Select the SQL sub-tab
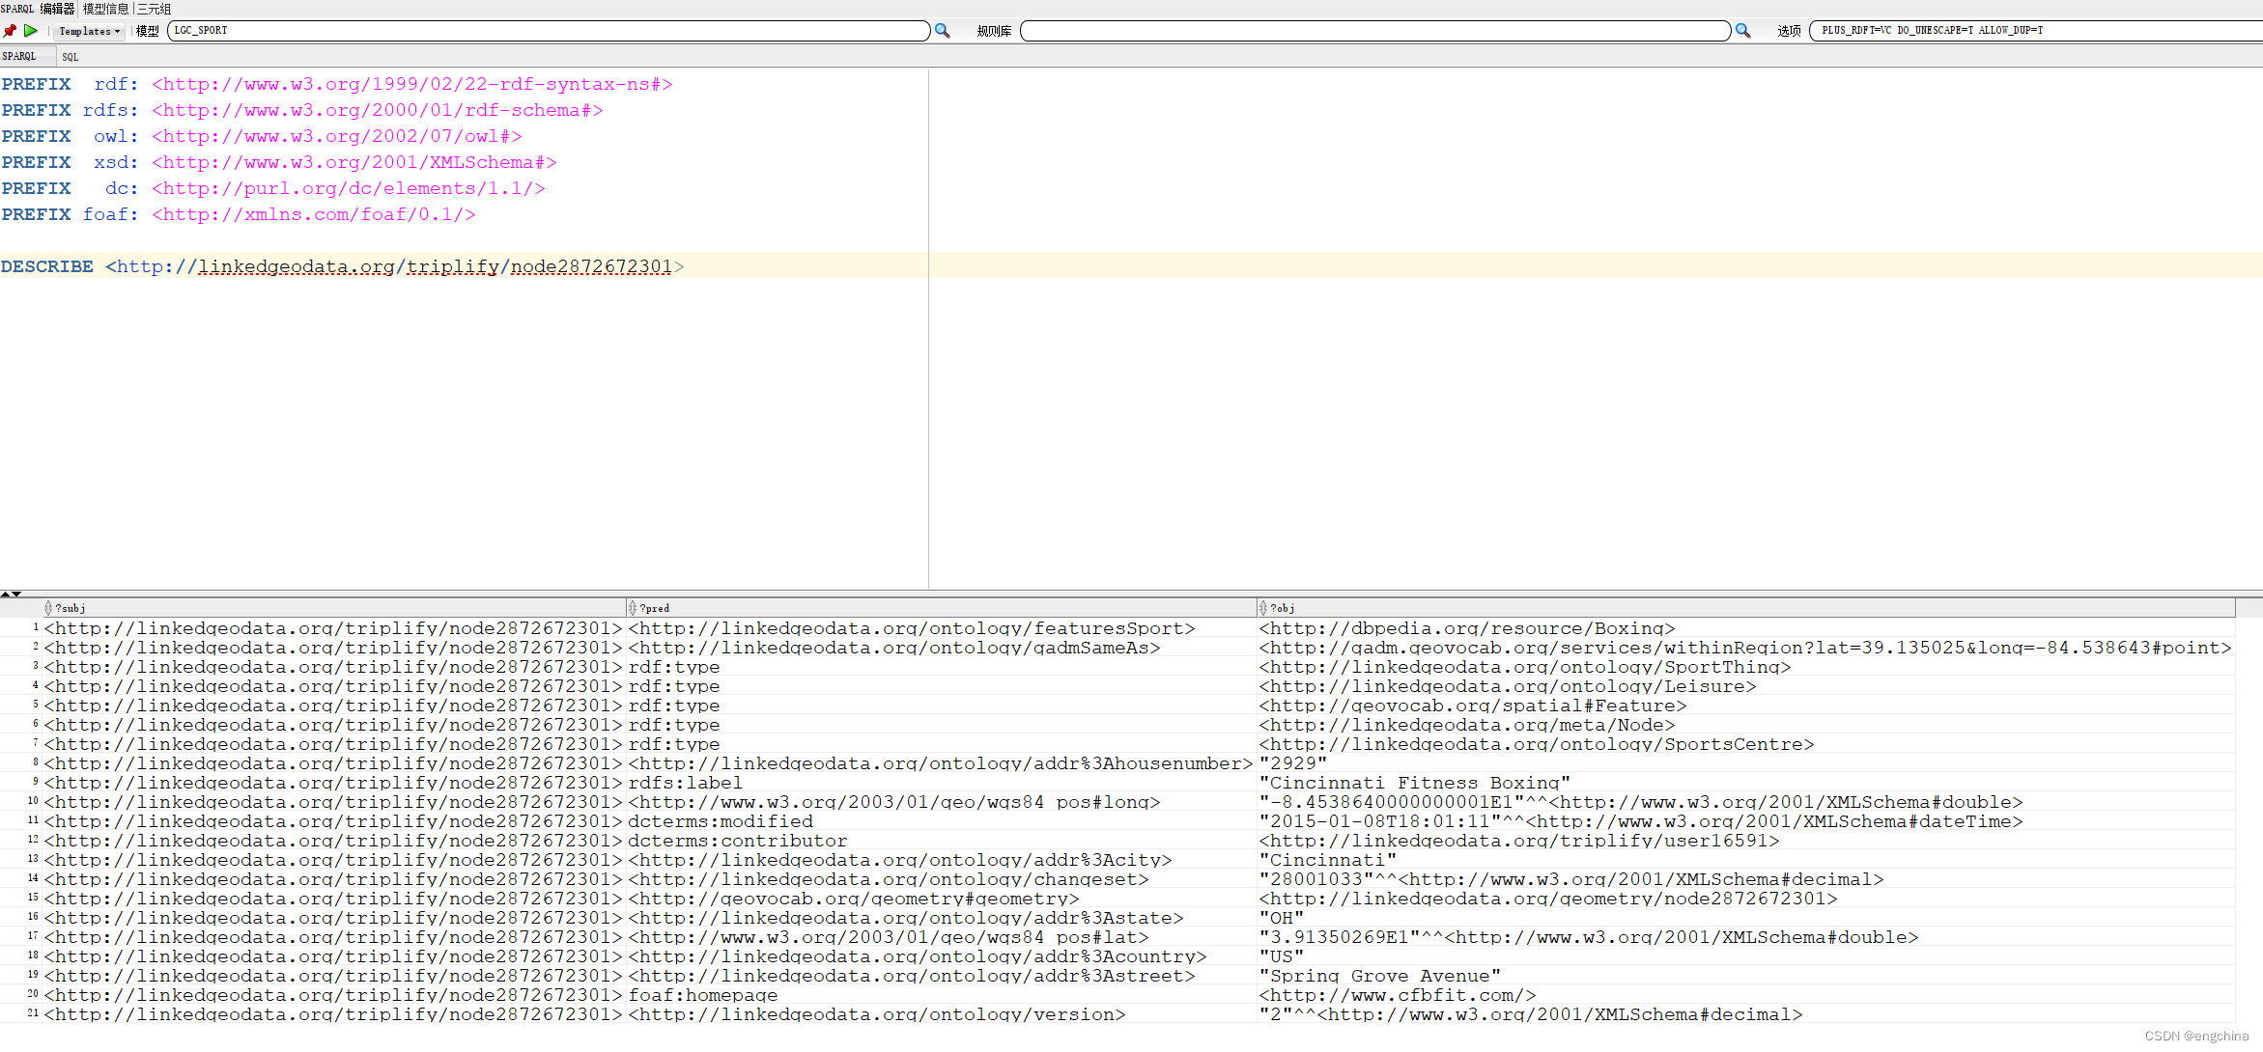 (71, 57)
